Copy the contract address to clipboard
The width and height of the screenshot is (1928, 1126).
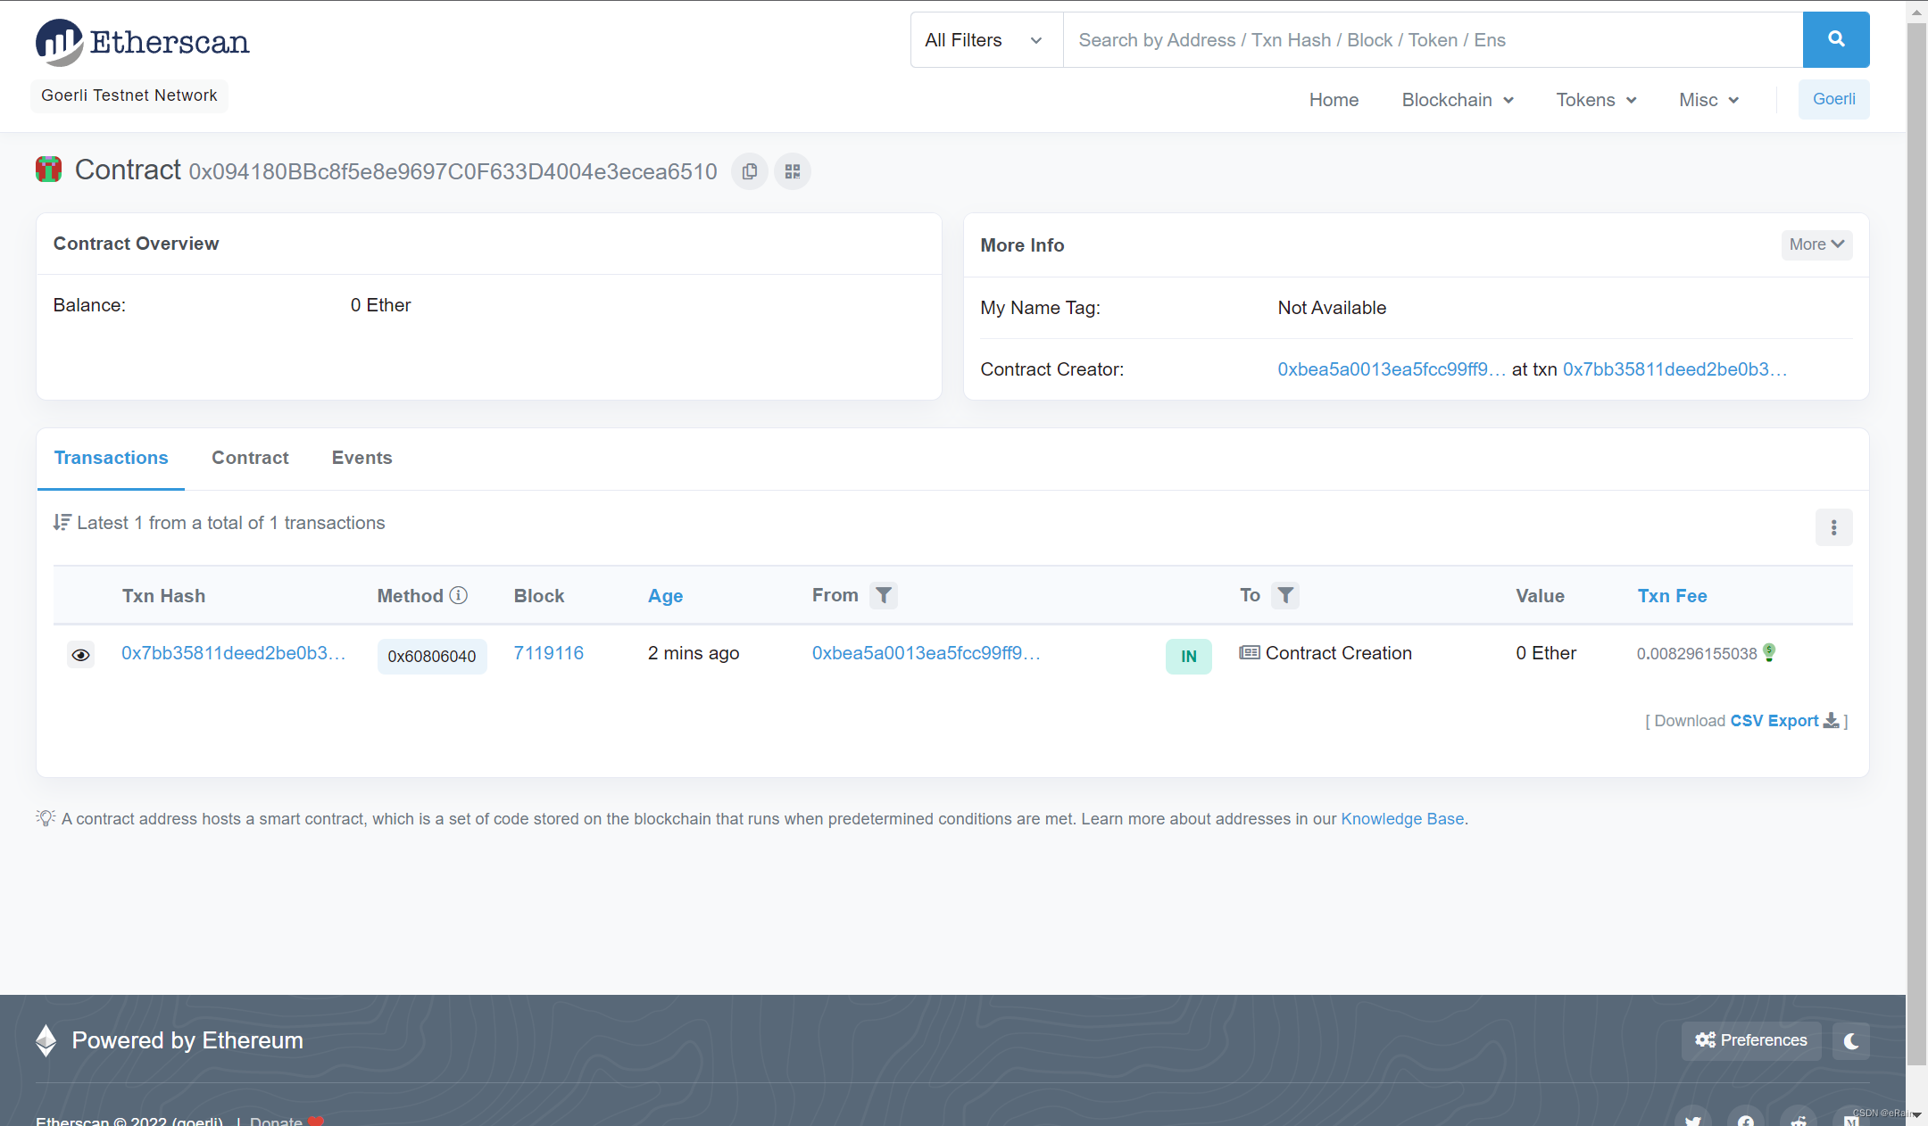[750, 171]
